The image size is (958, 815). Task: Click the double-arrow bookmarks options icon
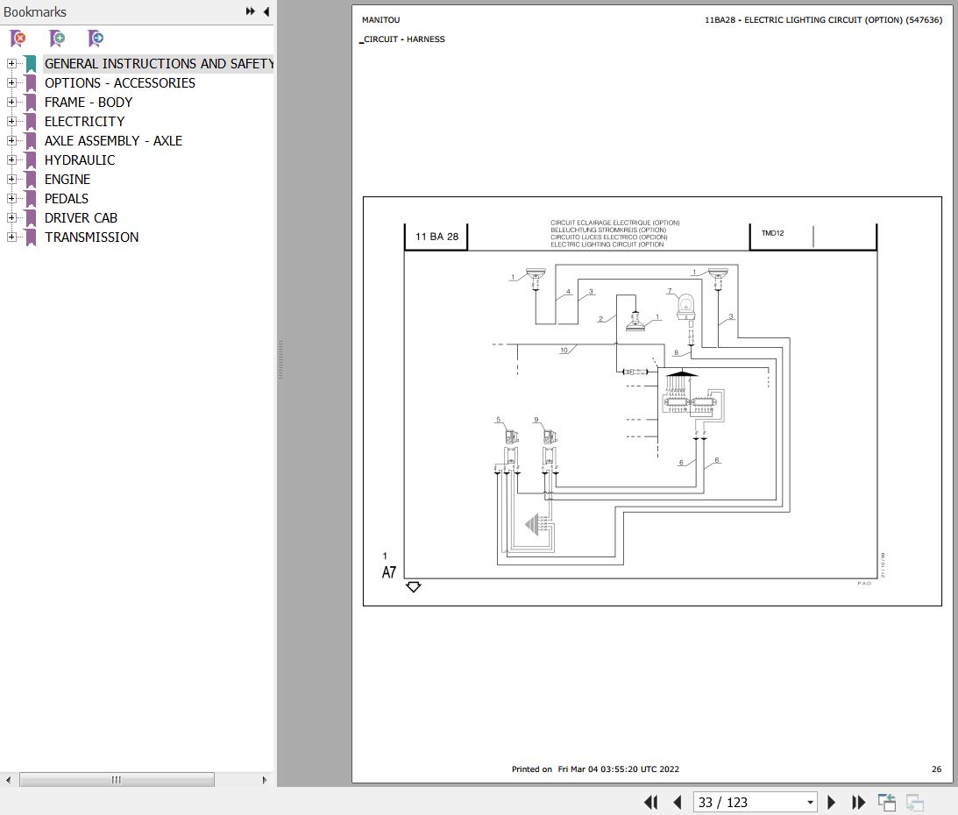[x=251, y=11]
